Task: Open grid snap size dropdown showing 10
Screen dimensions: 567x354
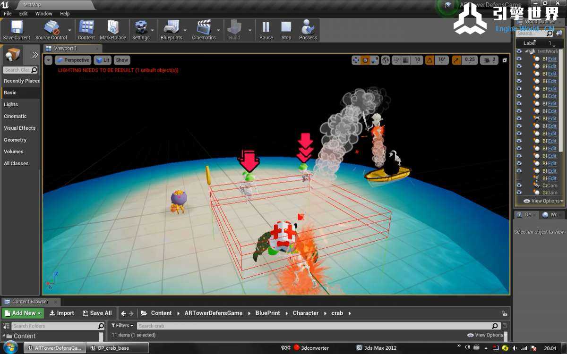Action: pos(417,60)
